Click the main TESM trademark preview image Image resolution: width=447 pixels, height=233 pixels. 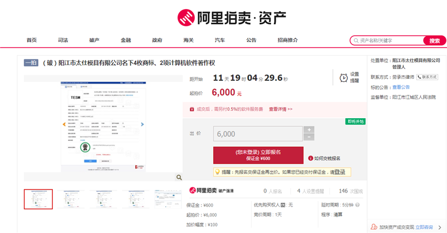103,127
